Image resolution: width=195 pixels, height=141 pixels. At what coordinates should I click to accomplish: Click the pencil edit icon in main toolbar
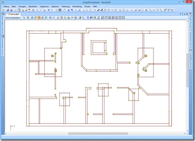point(98,10)
